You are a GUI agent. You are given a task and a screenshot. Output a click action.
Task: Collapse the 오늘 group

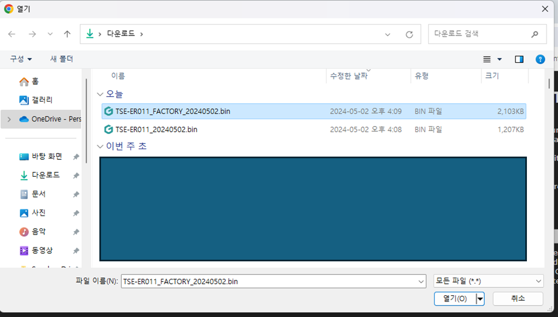tap(100, 94)
